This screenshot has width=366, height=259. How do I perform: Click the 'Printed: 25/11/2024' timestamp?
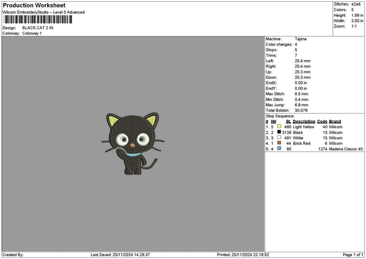click(243, 255)
